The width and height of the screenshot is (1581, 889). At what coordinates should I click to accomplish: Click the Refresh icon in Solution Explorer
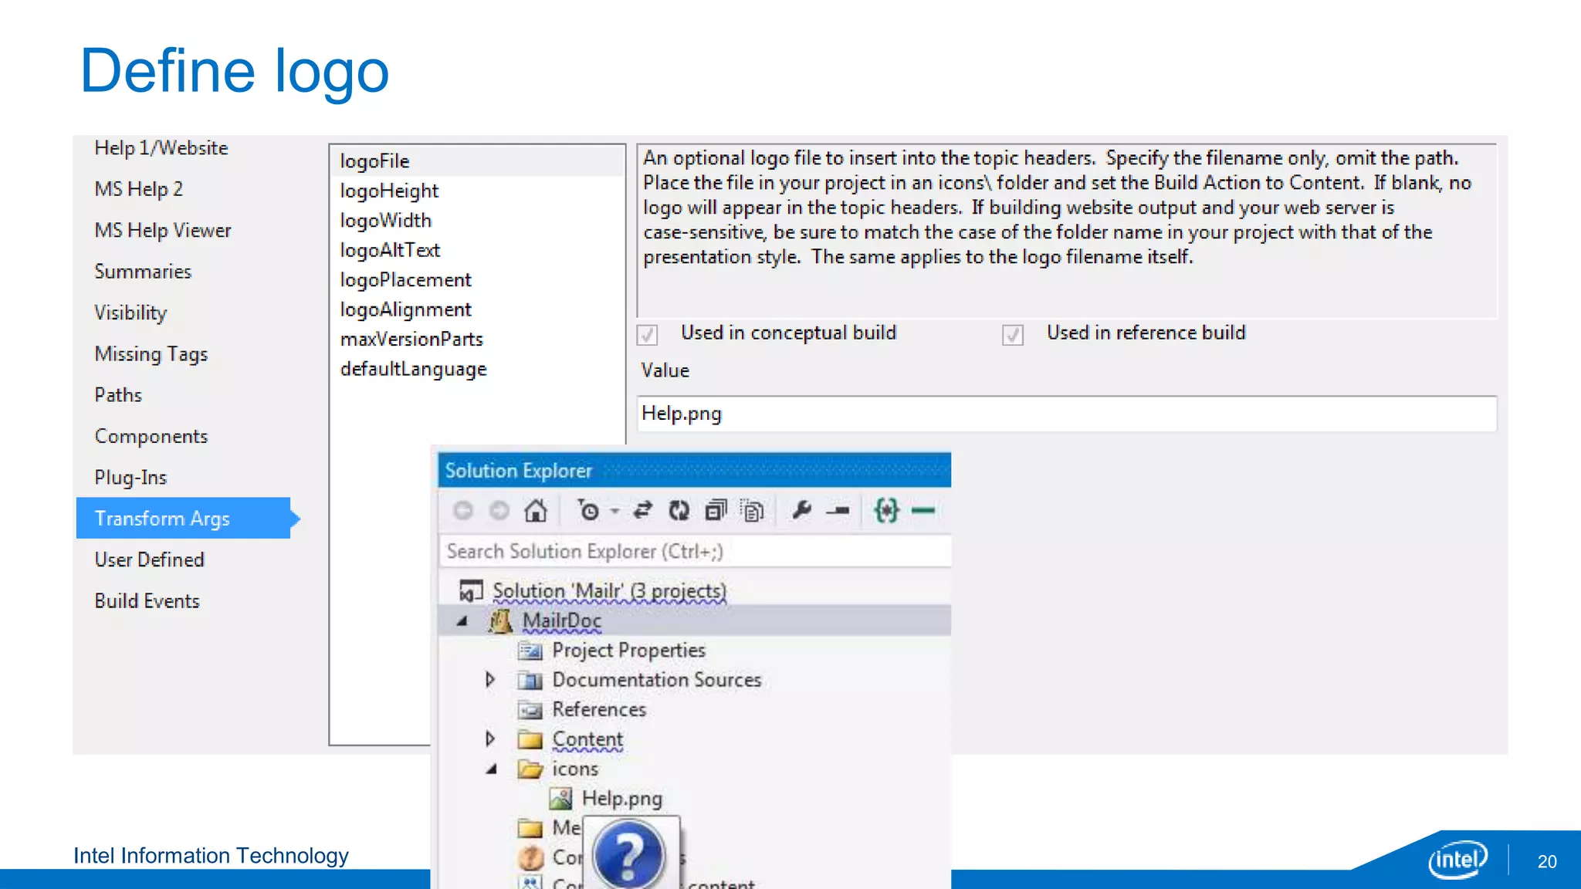click(679, 511)
